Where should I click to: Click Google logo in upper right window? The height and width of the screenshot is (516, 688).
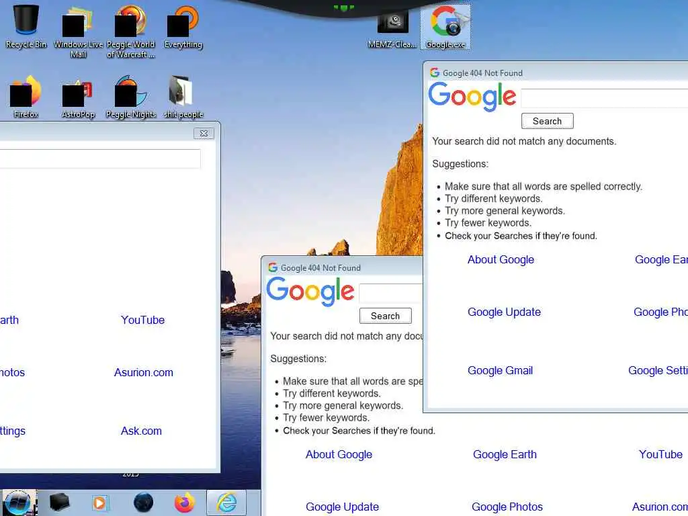click(x=472, y=97)
